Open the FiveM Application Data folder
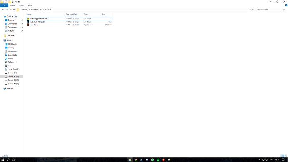288x162 pixels. point(39,18)
